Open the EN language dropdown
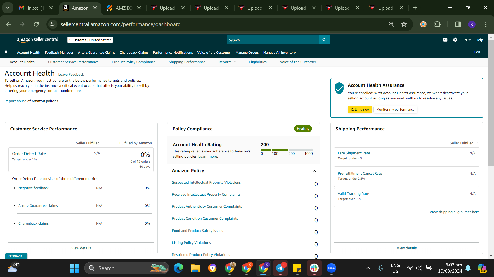This screenshot has height=277, width=494. coord(466,40)
